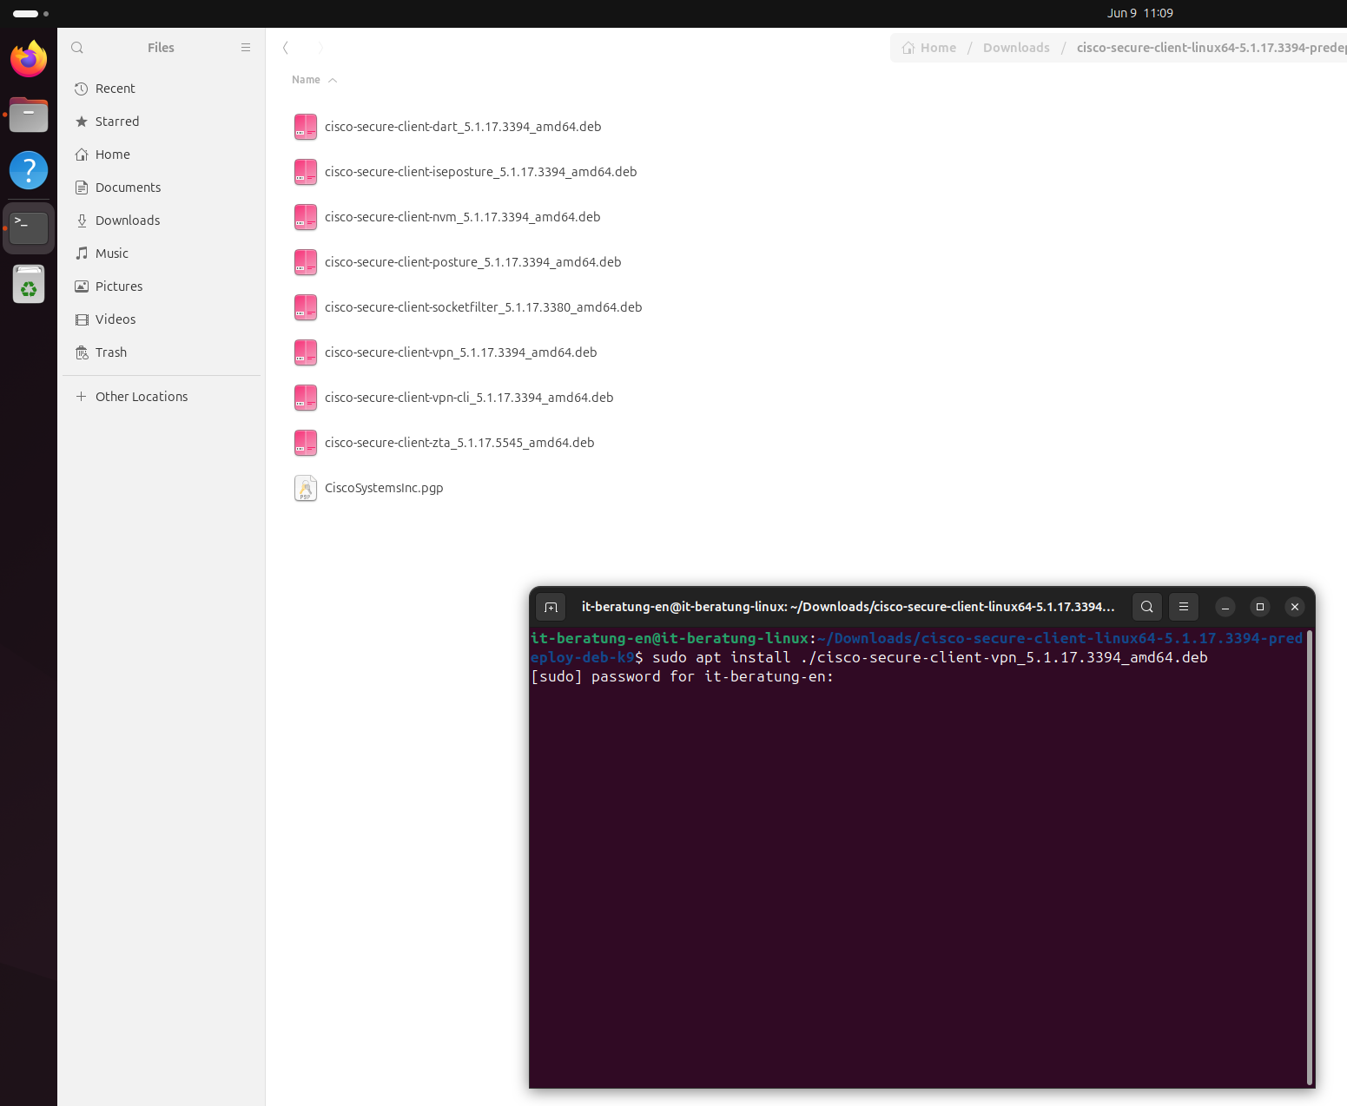Screen dimensions: 1347x1106
Task: Sort files by the Name column header
Action: [314, 80]
